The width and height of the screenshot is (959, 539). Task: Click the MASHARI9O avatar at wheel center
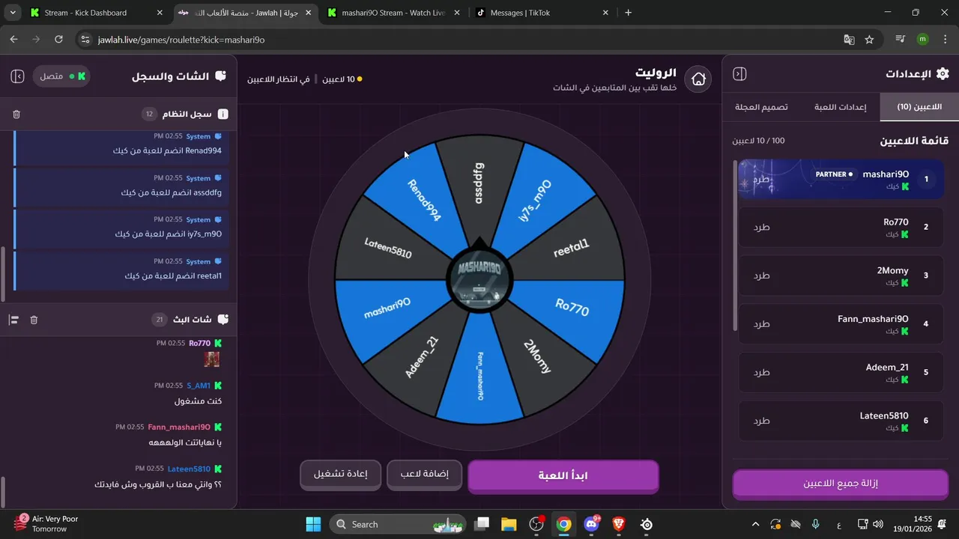(479, 281)
